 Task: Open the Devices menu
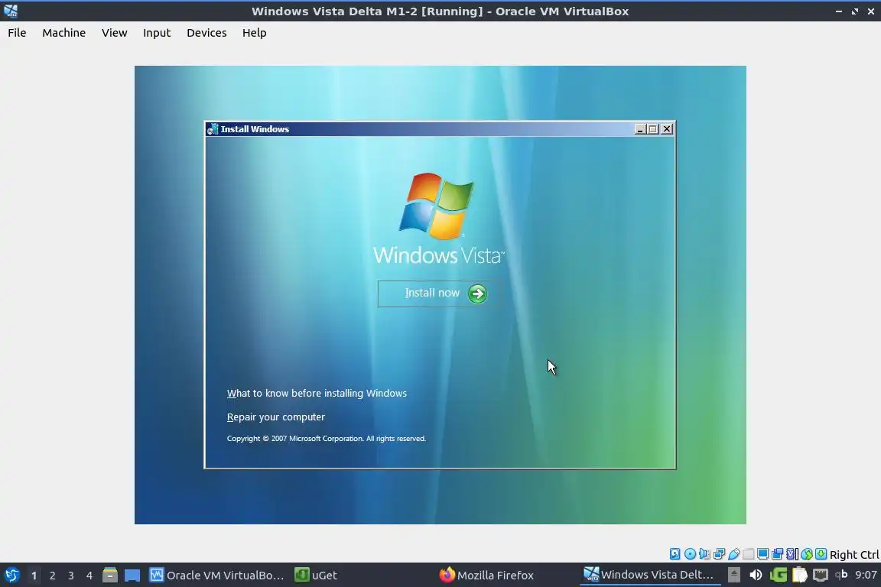tap(206, 33)
